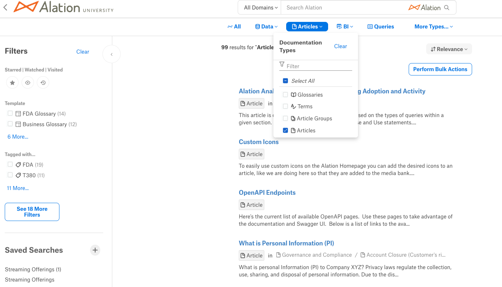Image resolution: width=502 pixels, height=287 pixels.
Task: Open the OpenAPI Endpoints article link
Action: coord(267,193)
